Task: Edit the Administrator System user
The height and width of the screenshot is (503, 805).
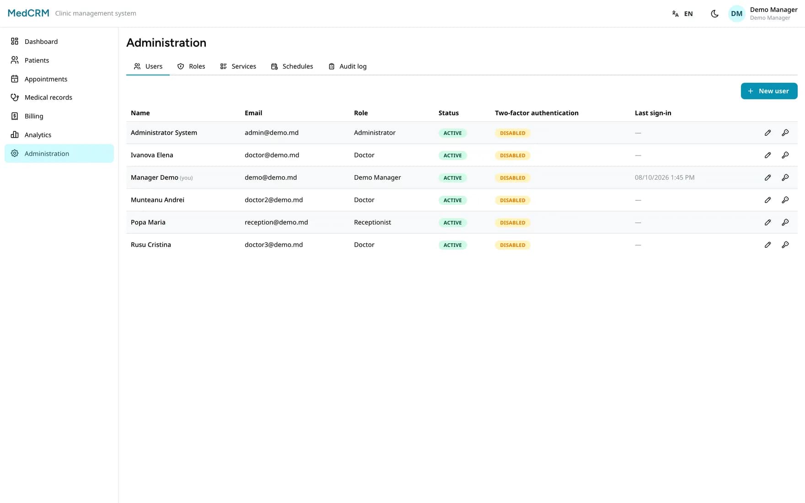Action: (x=767, y=133)
